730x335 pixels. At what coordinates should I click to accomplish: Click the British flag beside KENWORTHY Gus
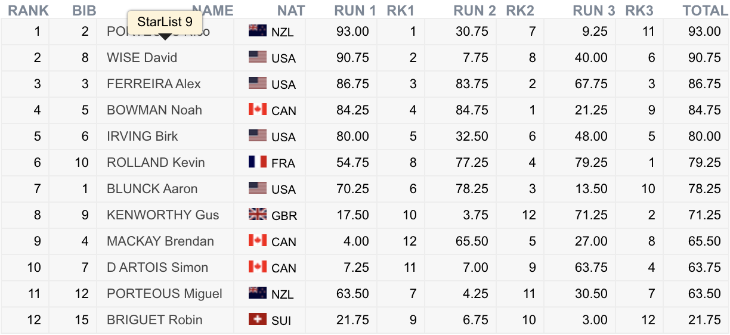pos(258,215)
